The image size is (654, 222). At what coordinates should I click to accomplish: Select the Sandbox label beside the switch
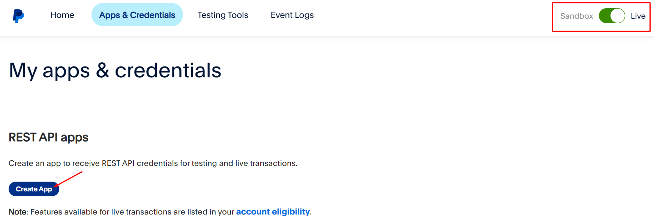click(576, 16)
